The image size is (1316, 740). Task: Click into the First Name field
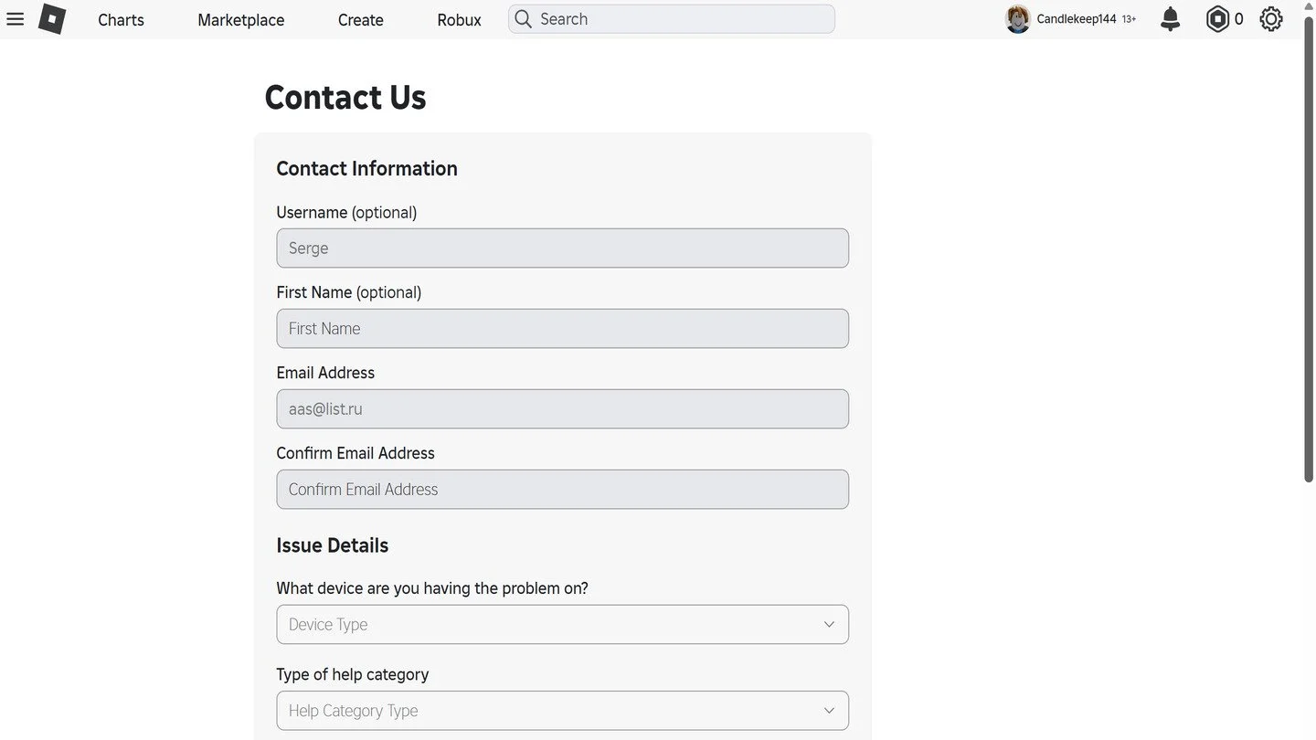coord(562,328)
